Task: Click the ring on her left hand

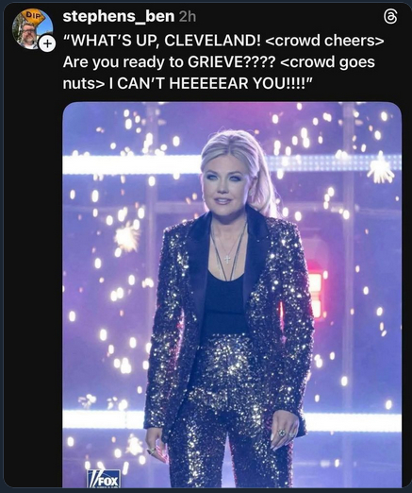Action: coord(282,433)
